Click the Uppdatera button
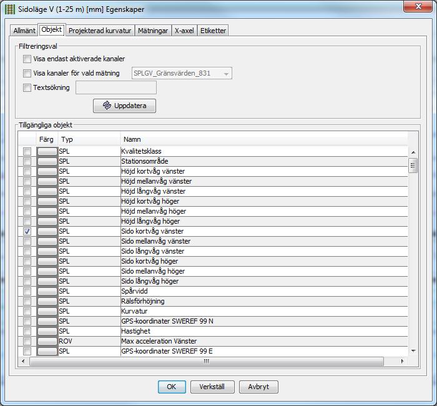Viewport: 437px width, 406px height. pos(124,106)
